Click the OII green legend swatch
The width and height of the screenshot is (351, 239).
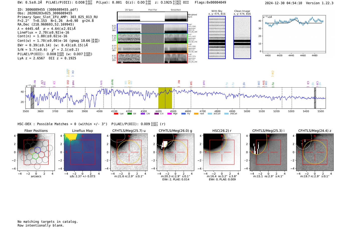coord(130,114)
